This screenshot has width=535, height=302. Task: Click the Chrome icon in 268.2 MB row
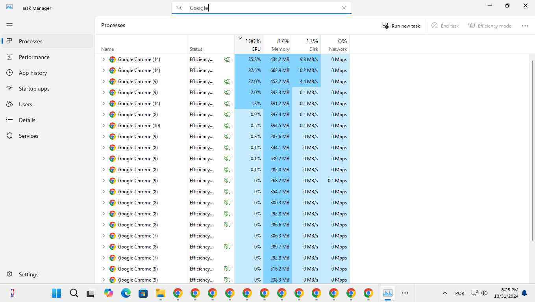tap(113, 181)
